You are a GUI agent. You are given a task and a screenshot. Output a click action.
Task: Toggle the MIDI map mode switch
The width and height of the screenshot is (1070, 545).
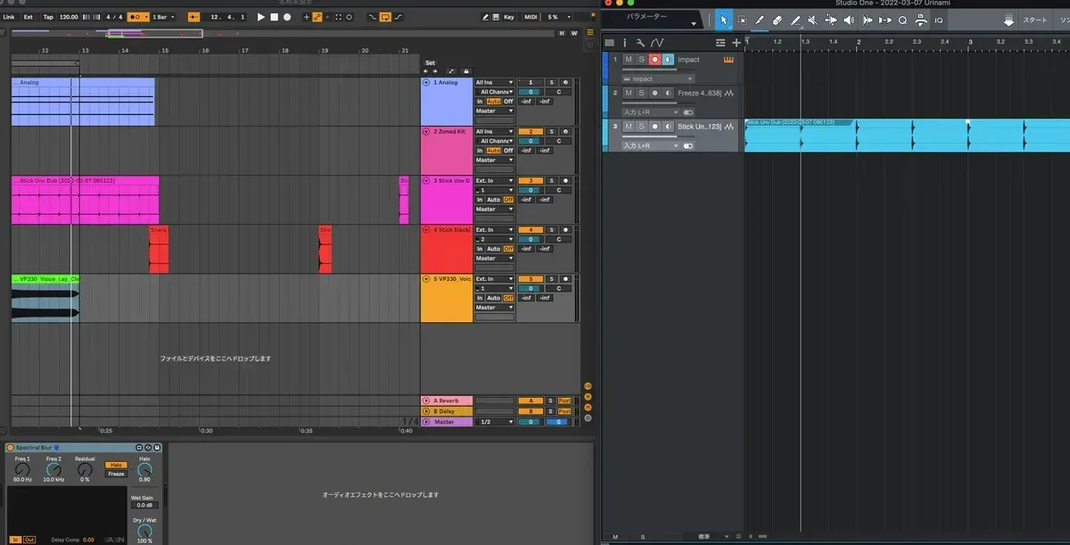pos(531,17)
